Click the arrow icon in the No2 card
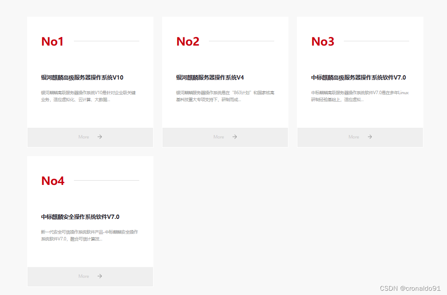Screen dimensions: 447x295 click(235, 137)
